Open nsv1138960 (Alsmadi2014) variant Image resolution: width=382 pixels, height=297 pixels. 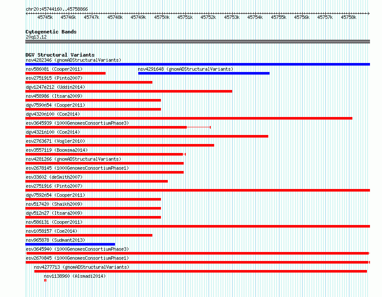coord(75,276)
